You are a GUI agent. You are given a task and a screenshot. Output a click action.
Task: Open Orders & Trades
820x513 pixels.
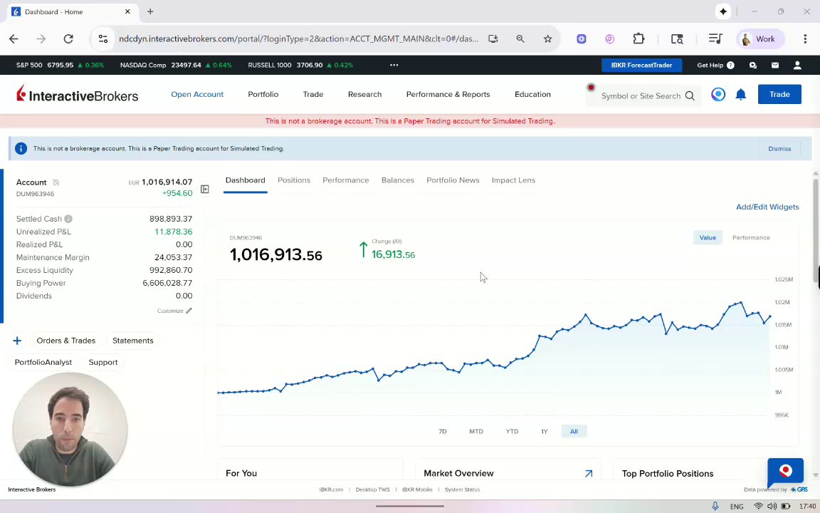[66, 341]
